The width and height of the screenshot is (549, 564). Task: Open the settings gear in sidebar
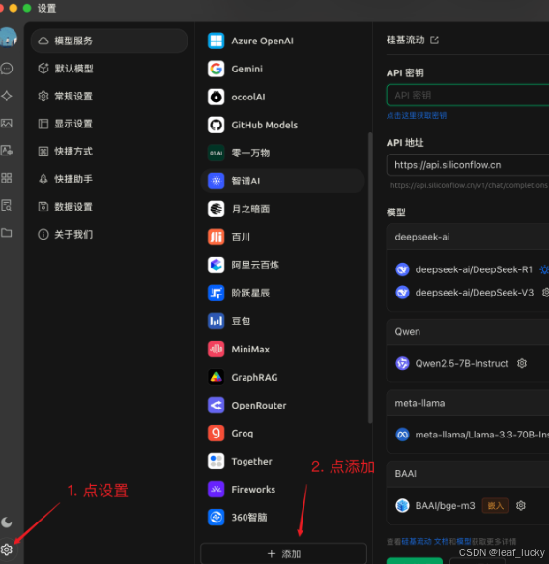tap(7, 550)
